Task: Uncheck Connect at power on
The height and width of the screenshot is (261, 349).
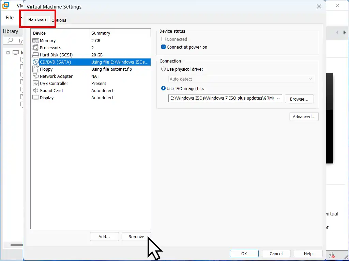Action: (163, 47)
